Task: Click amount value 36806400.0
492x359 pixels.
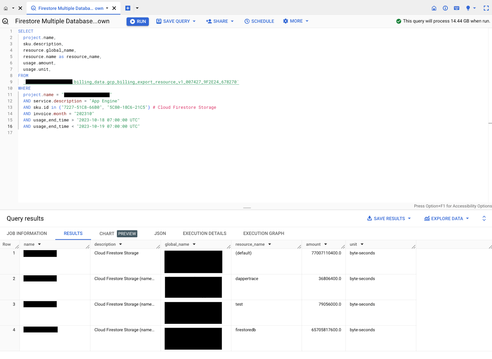Action: 330,279
